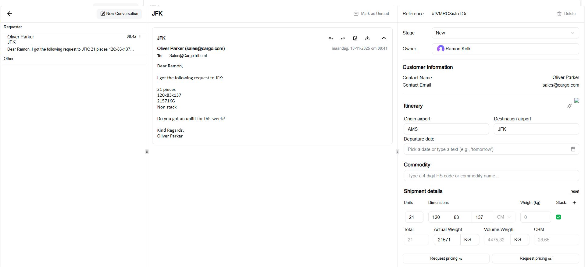
Task: Collapse the JFK email message
Action: 383,38
